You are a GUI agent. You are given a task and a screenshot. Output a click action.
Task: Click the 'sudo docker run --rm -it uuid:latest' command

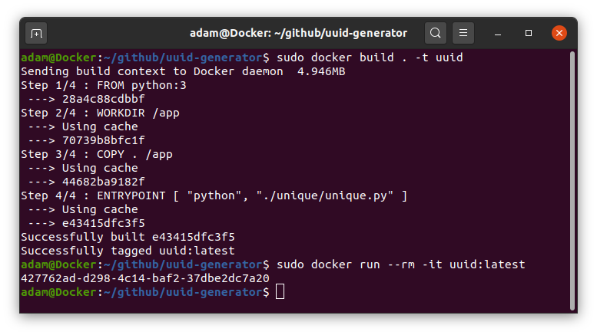pos(400,264)
